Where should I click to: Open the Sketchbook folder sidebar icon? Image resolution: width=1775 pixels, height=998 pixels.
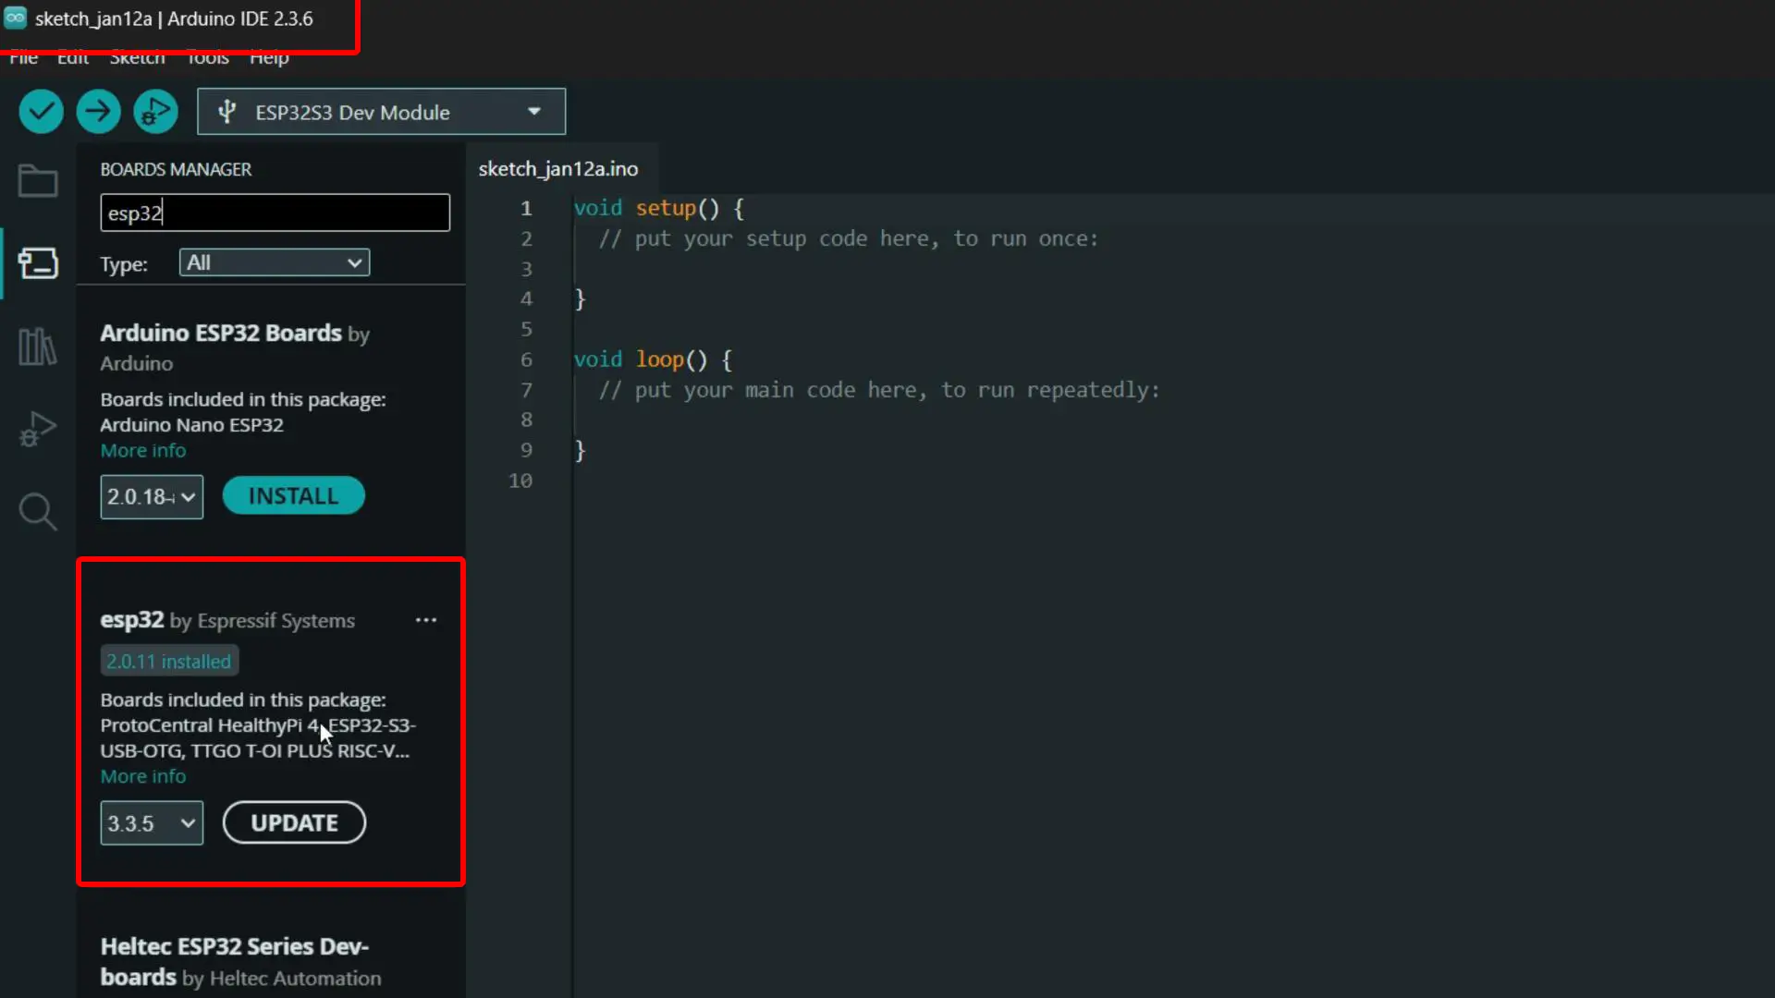38,180
